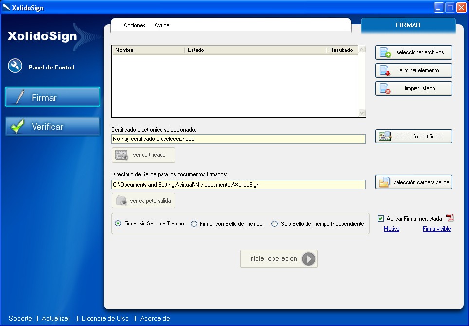Click the PDF icon beside Aplicar Firma Incrustada

point(450,218)
